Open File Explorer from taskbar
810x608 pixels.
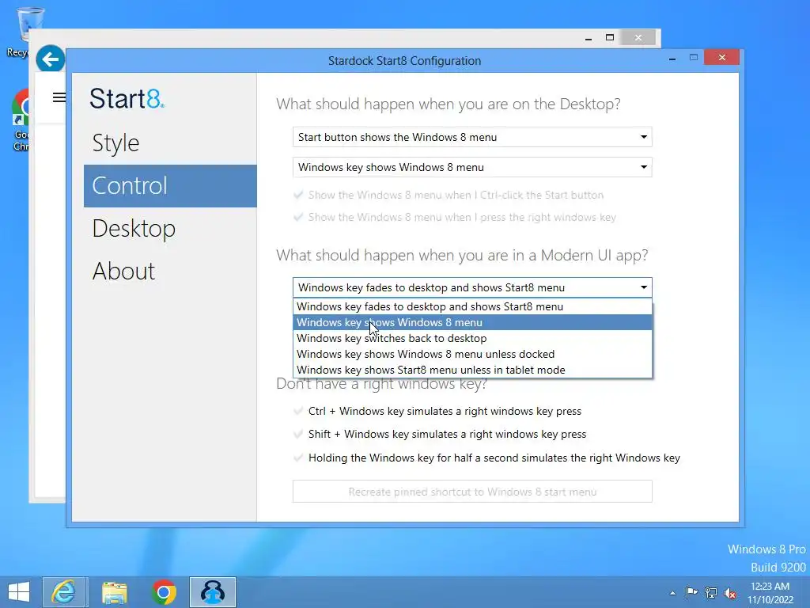click(114, 592)
